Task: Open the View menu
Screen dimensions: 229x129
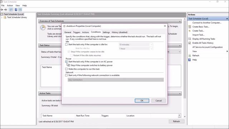Action: point(18,6)
